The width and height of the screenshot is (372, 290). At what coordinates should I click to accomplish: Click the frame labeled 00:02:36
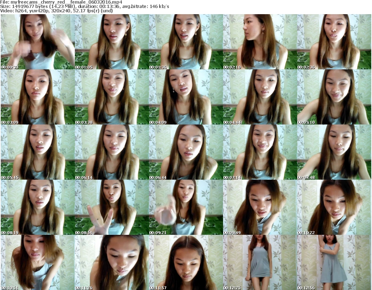coord(334,42)
